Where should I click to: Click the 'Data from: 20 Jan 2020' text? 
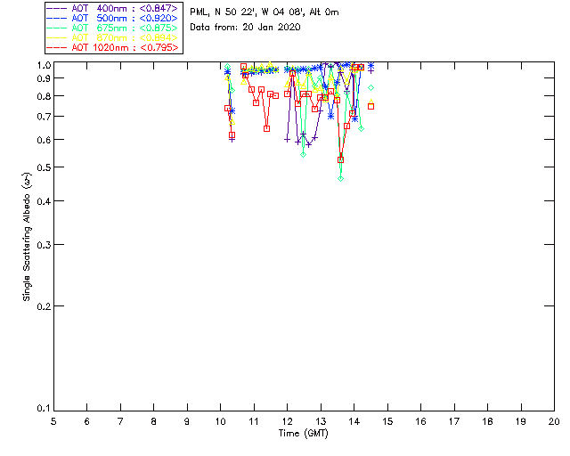[245, 28]
